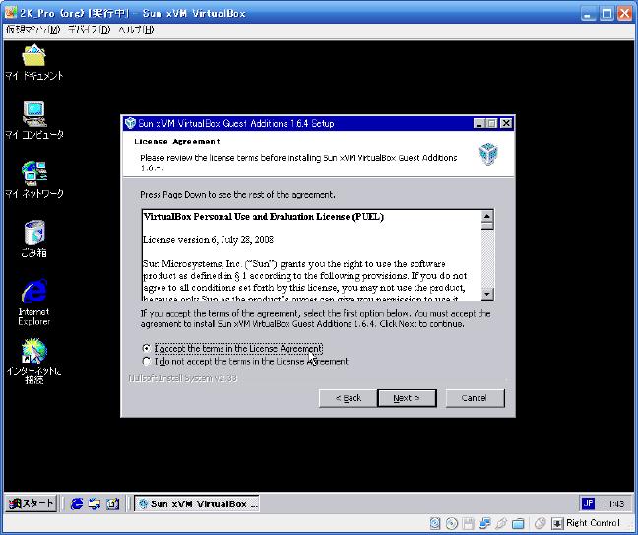The height and width of the screenshot is (535, 638).
Task: Select the マイ コンピュータ desktop icon
Action: pos(34,121)
